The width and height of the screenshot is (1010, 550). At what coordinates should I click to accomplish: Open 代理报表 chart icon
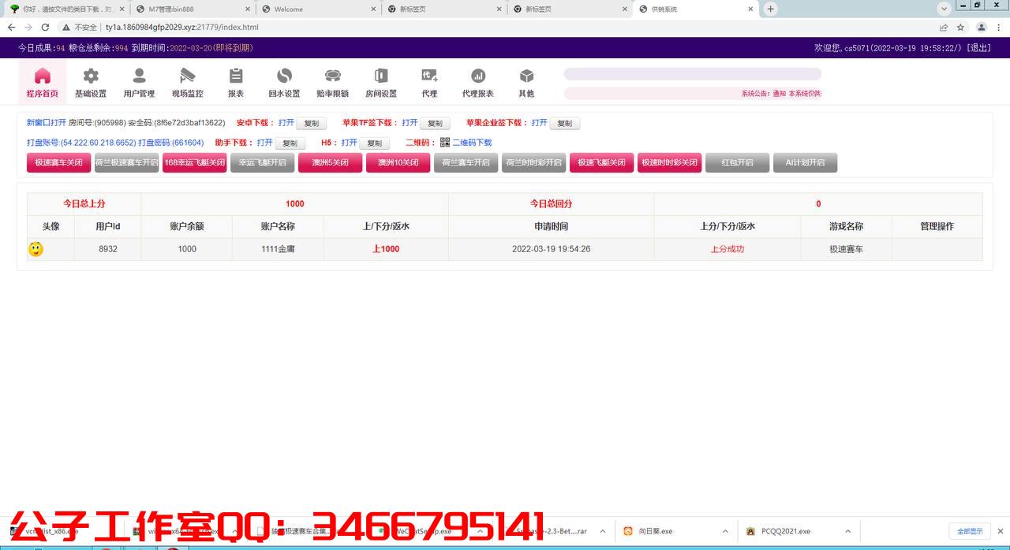pos(478,76)
